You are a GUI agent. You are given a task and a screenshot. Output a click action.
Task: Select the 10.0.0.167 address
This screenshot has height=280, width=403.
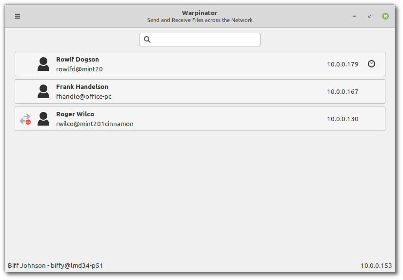[x=343, y=92]
